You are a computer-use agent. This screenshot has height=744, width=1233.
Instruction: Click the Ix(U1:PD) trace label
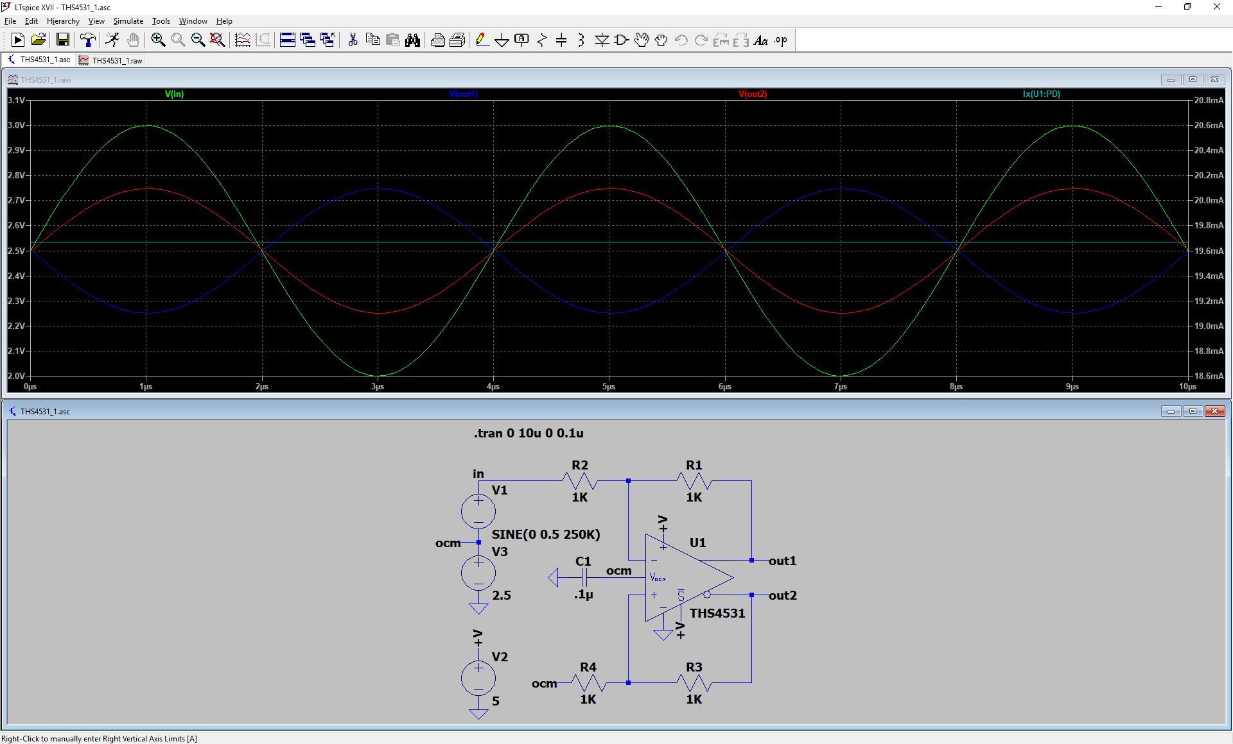[1042, 94]
